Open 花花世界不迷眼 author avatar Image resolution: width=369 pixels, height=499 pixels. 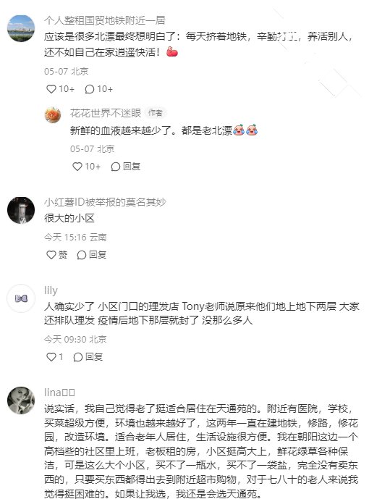tap(53, 115)
